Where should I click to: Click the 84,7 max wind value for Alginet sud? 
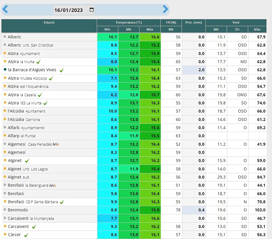pos(261,177)
